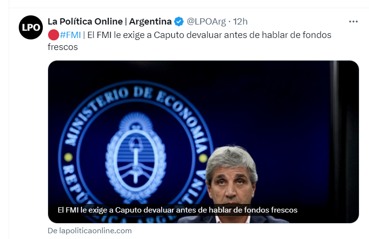369x239 pixels.
Task: Open the #FMI hashtag
Action: tap(70, 35)
